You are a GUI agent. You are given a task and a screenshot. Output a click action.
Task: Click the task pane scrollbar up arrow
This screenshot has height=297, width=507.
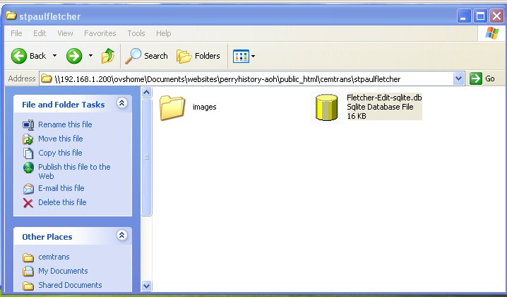(146, 93)
